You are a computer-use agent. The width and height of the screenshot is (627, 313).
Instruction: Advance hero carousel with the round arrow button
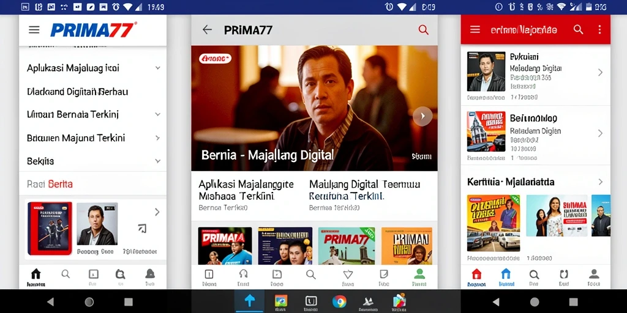[x=422, y=116]
